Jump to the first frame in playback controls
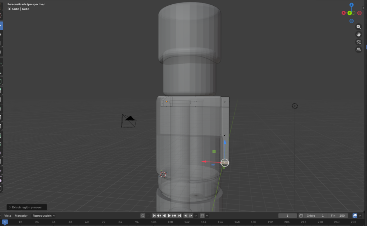 click(x=154, y=215)
